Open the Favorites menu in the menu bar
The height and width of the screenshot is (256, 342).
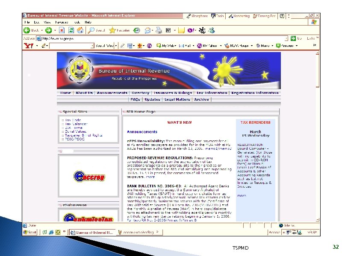[62, 22]
